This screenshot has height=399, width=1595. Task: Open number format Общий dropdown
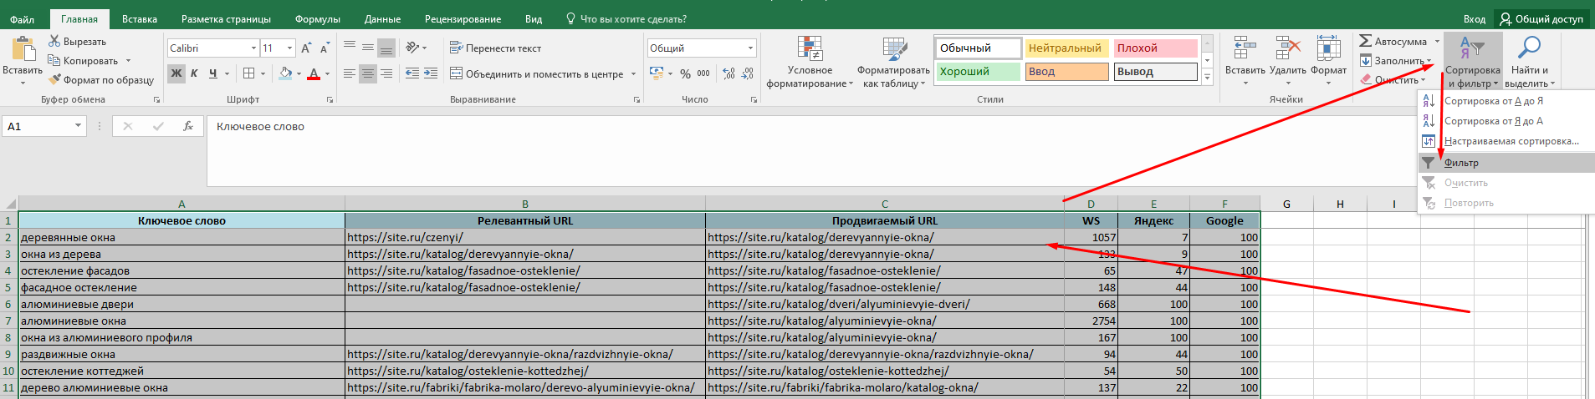750,48
